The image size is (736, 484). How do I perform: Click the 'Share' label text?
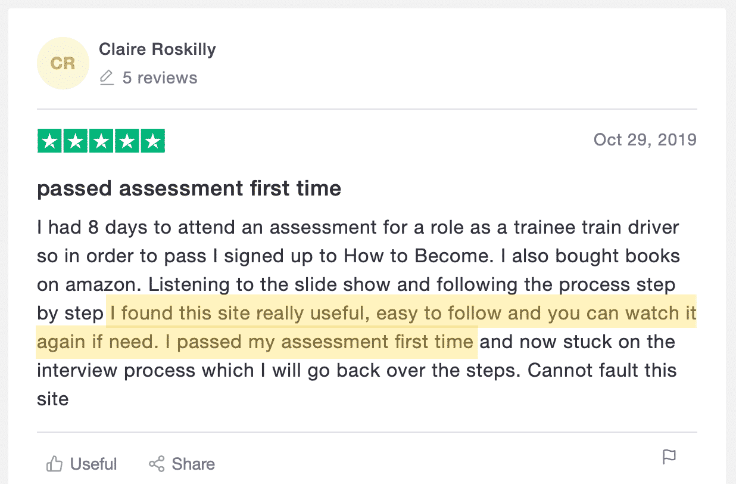[x=193, y=464]
